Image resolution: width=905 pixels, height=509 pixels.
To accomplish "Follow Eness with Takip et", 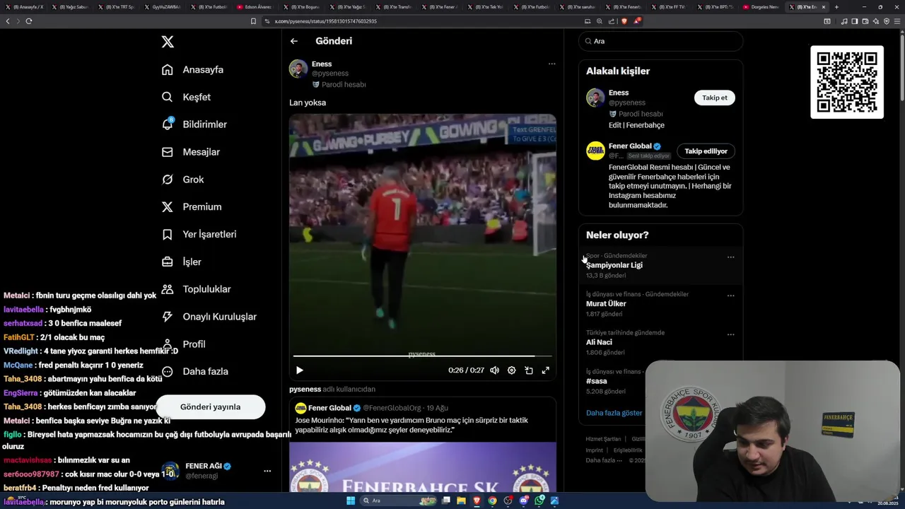I will [x=714, y=98].
